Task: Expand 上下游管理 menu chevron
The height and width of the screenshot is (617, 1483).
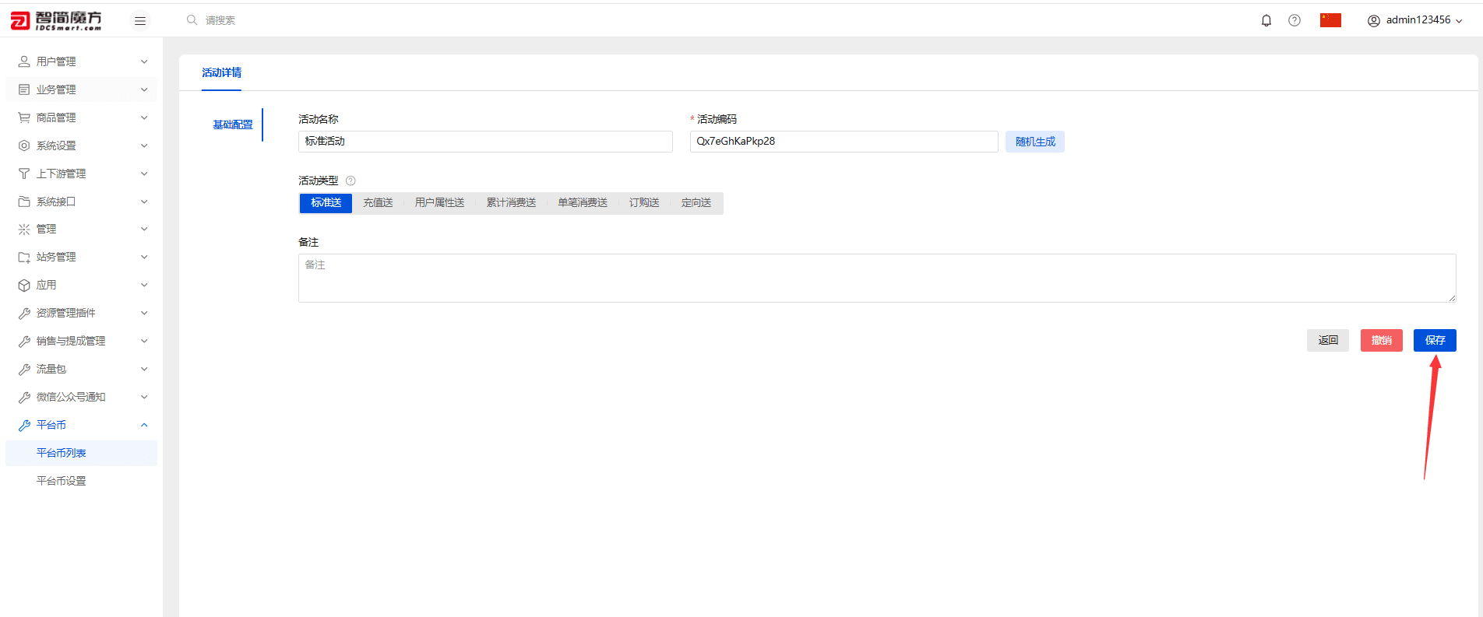Action: 144,174
